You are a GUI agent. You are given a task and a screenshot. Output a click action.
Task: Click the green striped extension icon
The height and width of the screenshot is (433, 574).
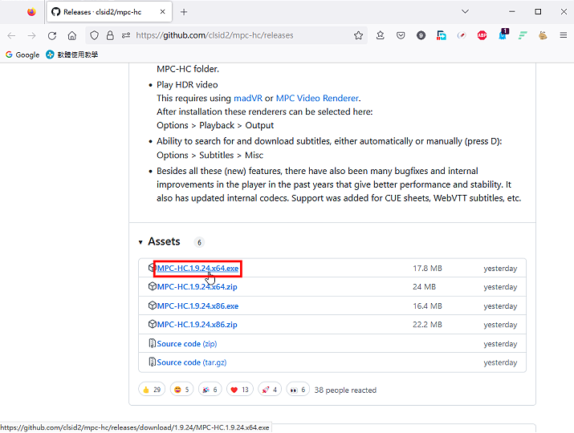click(x=523, y=35)
